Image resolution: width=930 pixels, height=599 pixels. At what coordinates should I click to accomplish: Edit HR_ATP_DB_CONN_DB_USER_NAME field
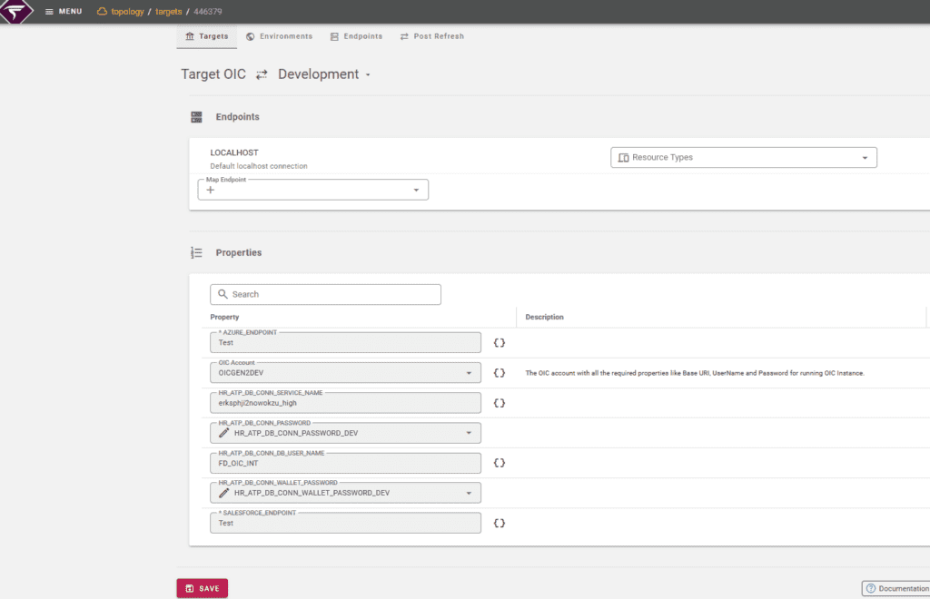click(x=345, y=463)
